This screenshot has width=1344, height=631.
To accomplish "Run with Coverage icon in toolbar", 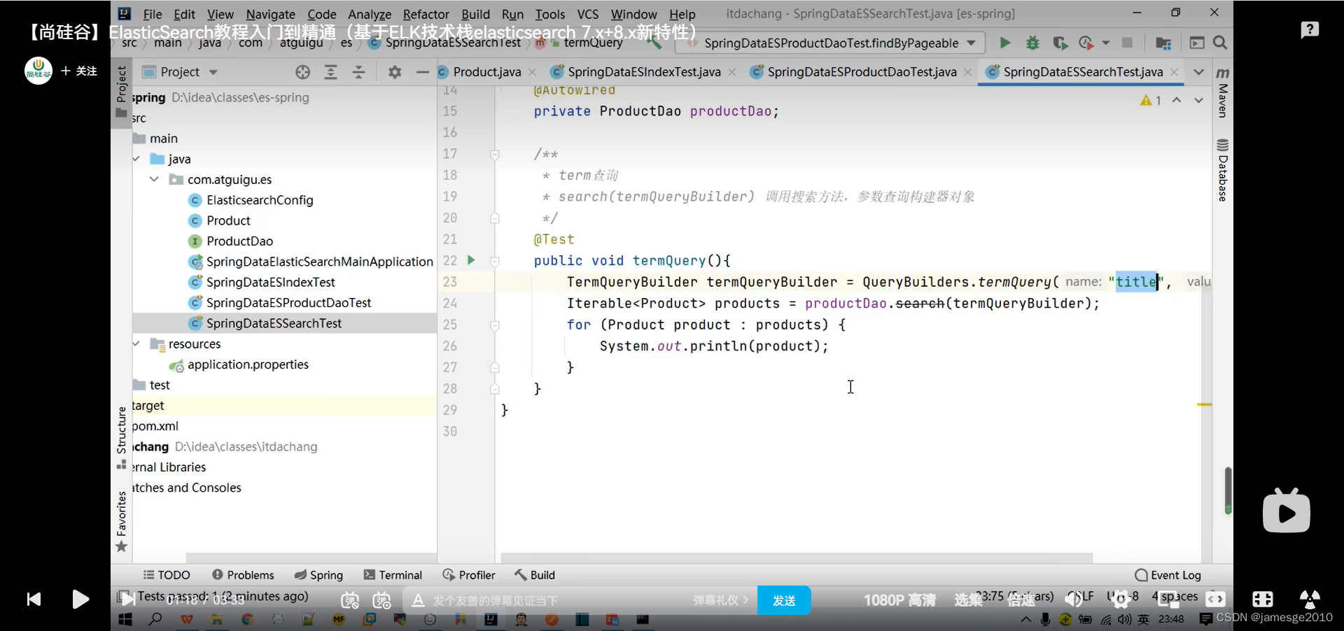I will (x=1060, y=43).
